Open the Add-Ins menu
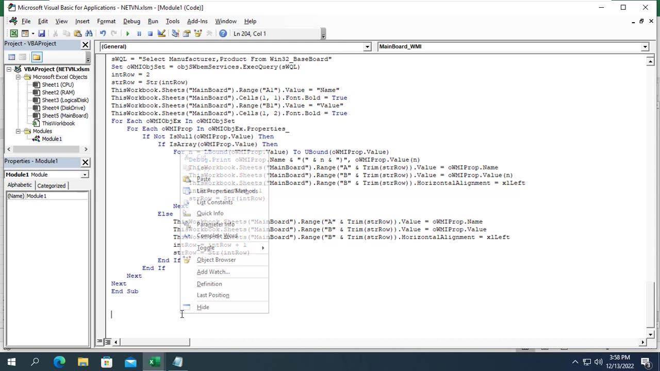 197,21
